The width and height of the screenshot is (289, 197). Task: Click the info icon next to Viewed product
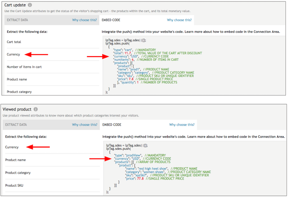point(35,109)
